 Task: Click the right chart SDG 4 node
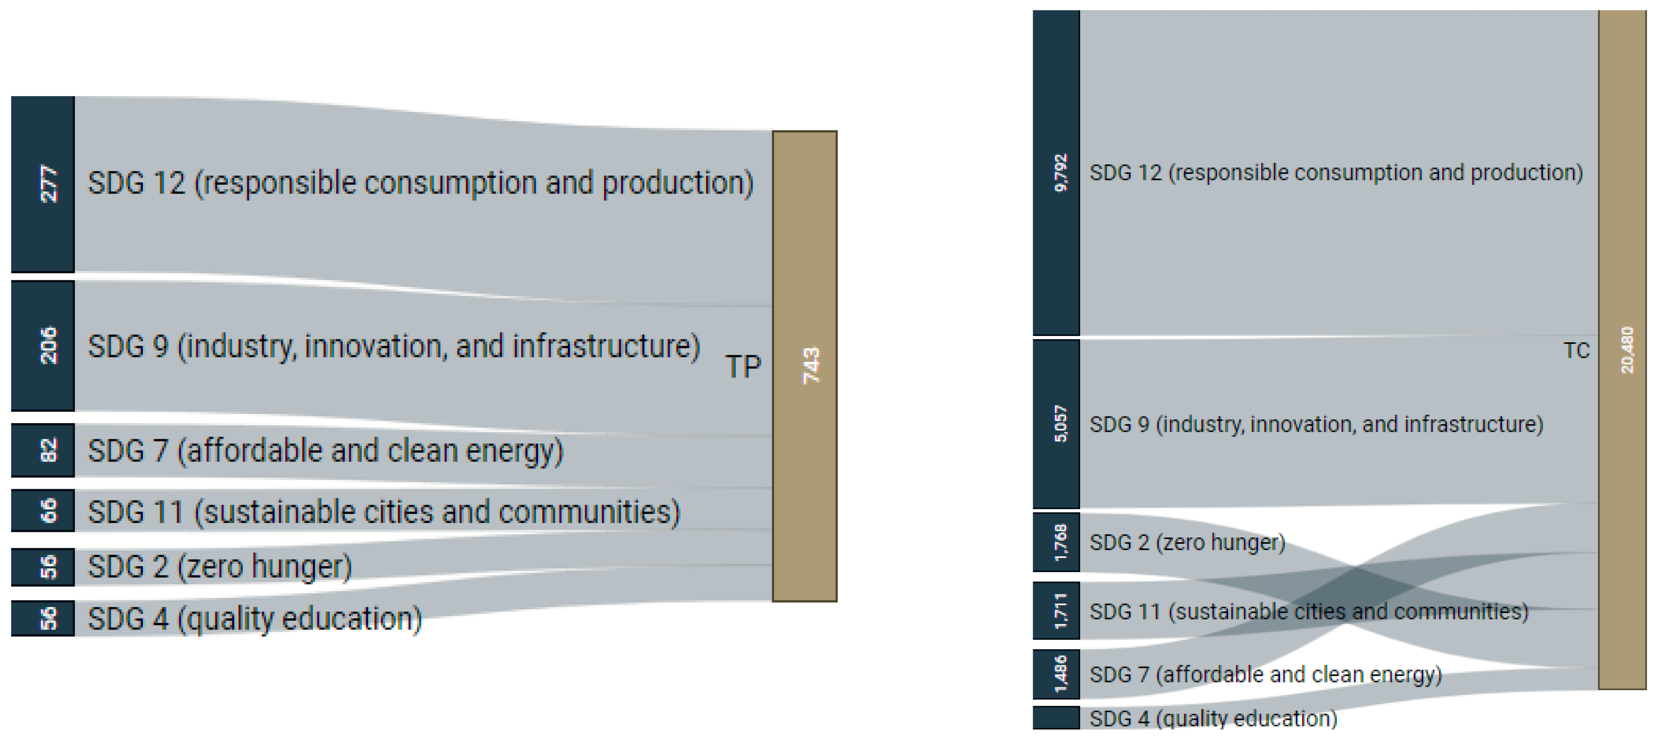(1056, 718)
